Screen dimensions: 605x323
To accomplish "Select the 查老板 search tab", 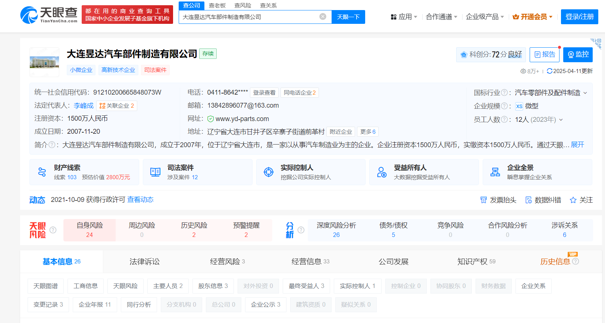I will point(217,5).
